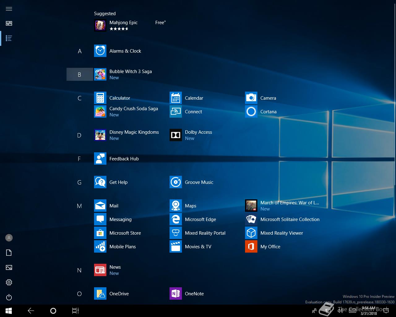
Task: Launch Mixed Reality Portal icon
Action: pos(176,233)
